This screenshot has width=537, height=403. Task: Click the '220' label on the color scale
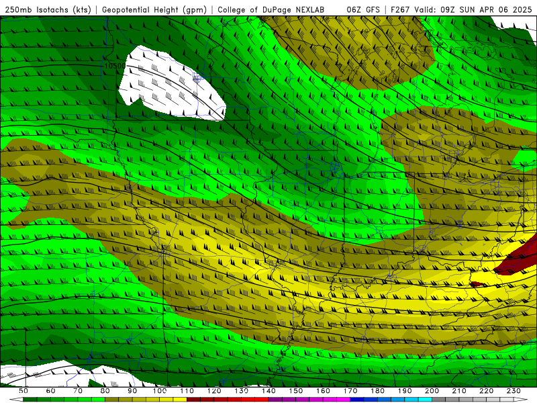[486, 391]
